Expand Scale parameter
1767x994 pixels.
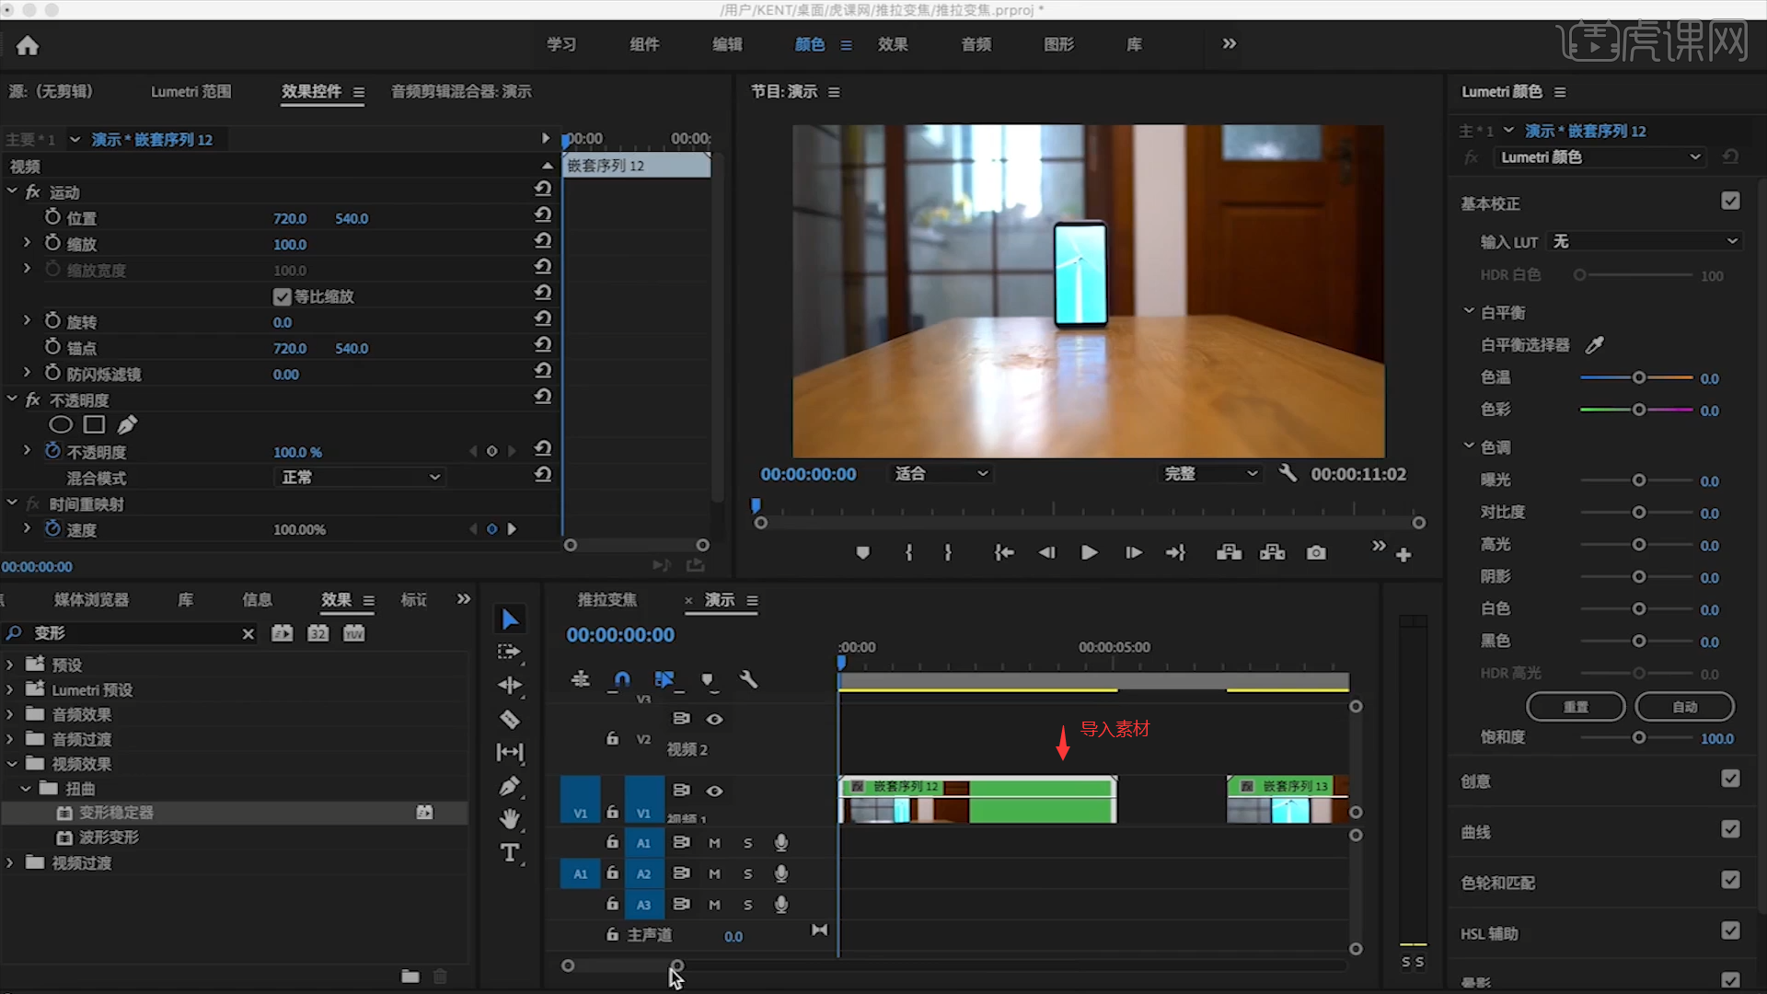click(27, 243)
